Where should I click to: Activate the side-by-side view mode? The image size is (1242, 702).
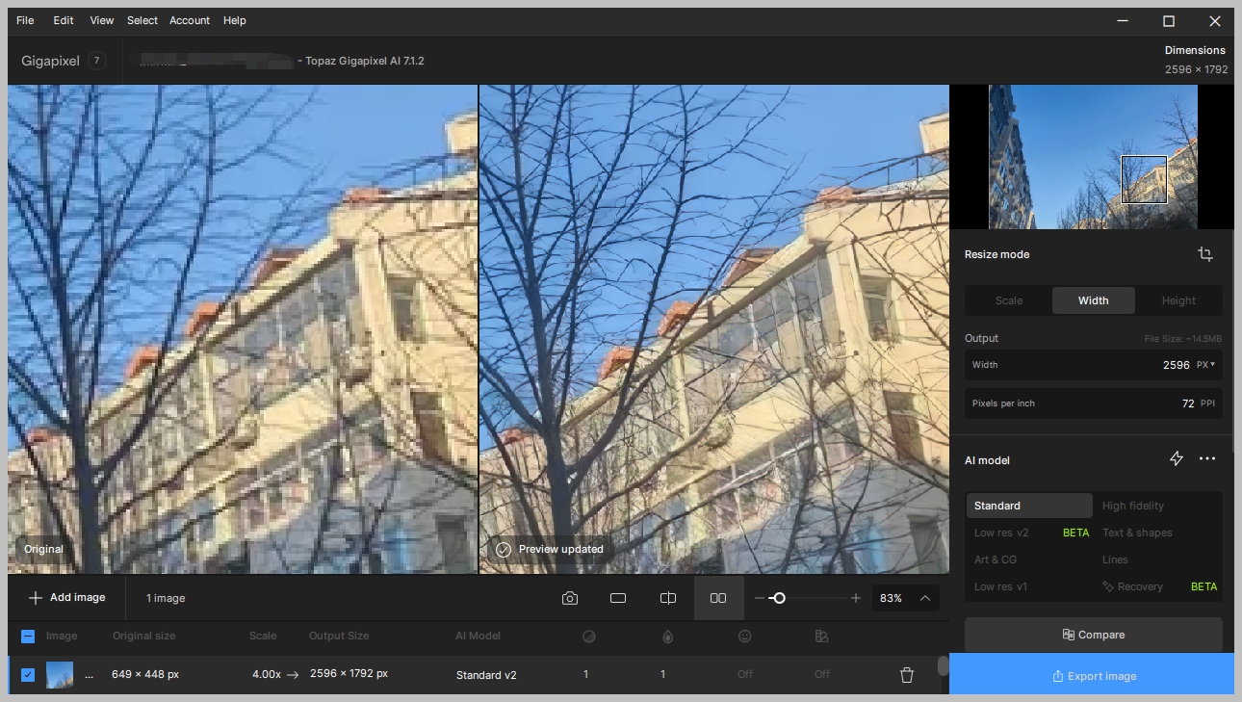pos(718,598)
